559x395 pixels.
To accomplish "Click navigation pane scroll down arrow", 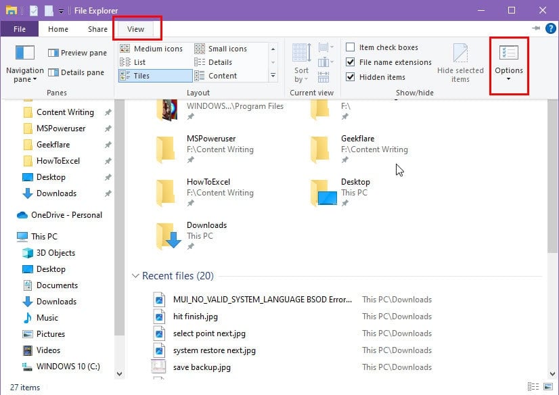I will point(119,373).
